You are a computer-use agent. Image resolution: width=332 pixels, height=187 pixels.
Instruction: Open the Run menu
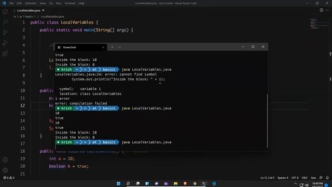59,3
